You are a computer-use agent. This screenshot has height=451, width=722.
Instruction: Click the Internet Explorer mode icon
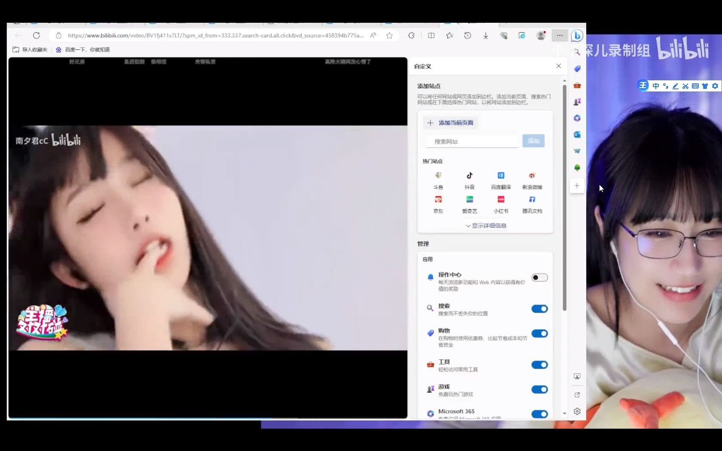[522, 36]
